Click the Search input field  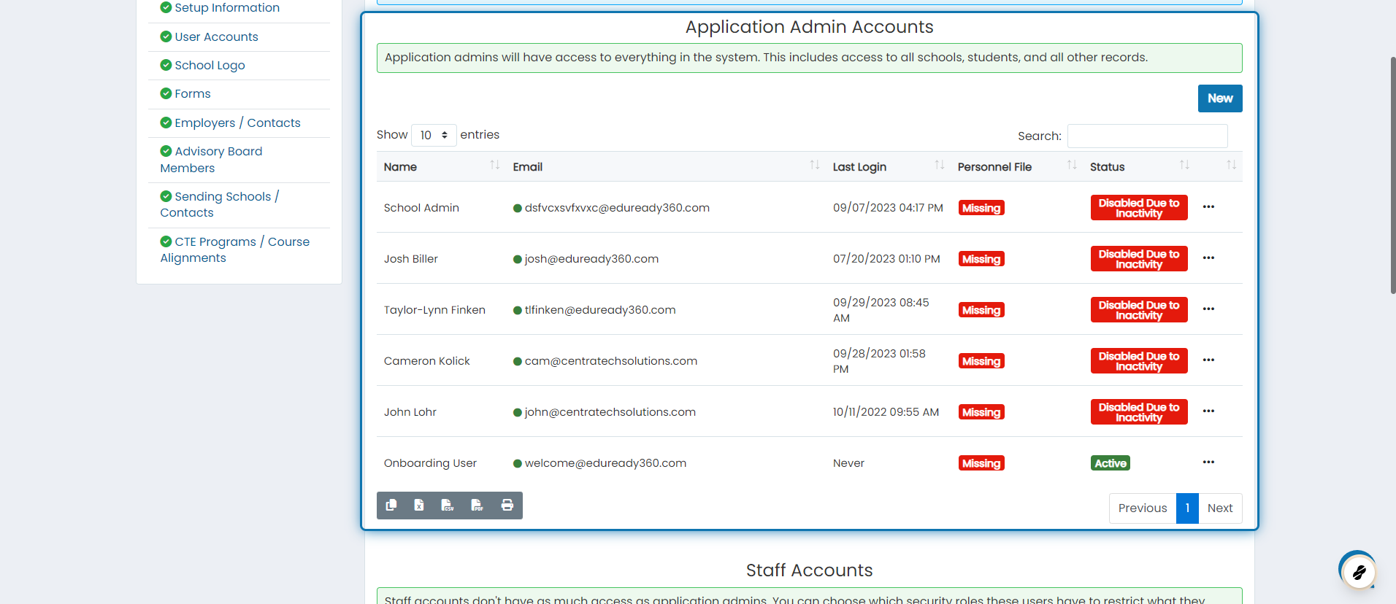click(1147, 136)
